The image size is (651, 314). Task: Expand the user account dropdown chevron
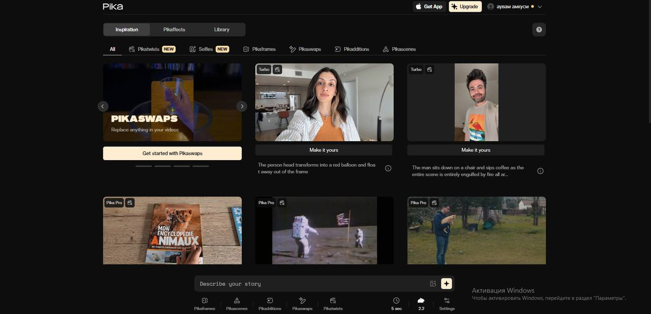click(540, 7)
